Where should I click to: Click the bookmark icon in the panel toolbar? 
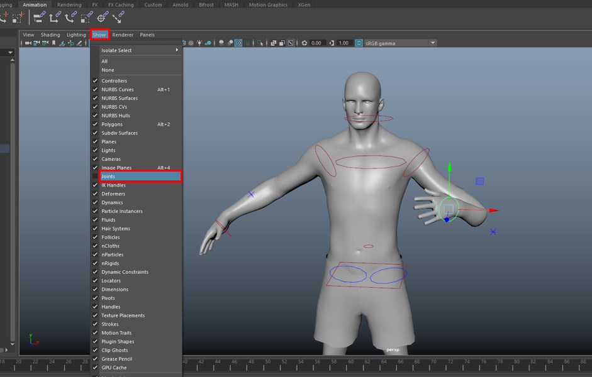(53, 43)
